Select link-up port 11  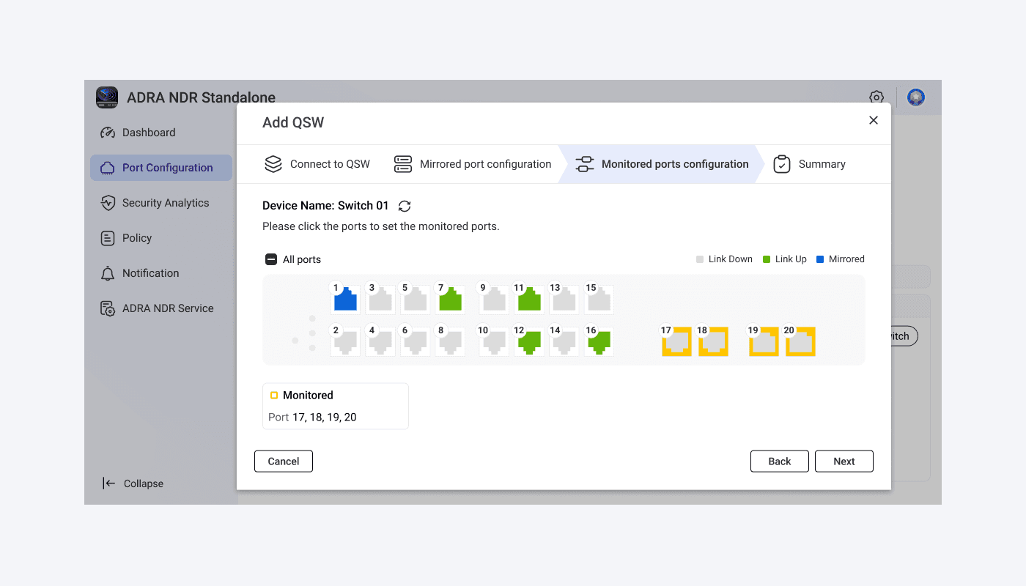[x=529, y=300]
